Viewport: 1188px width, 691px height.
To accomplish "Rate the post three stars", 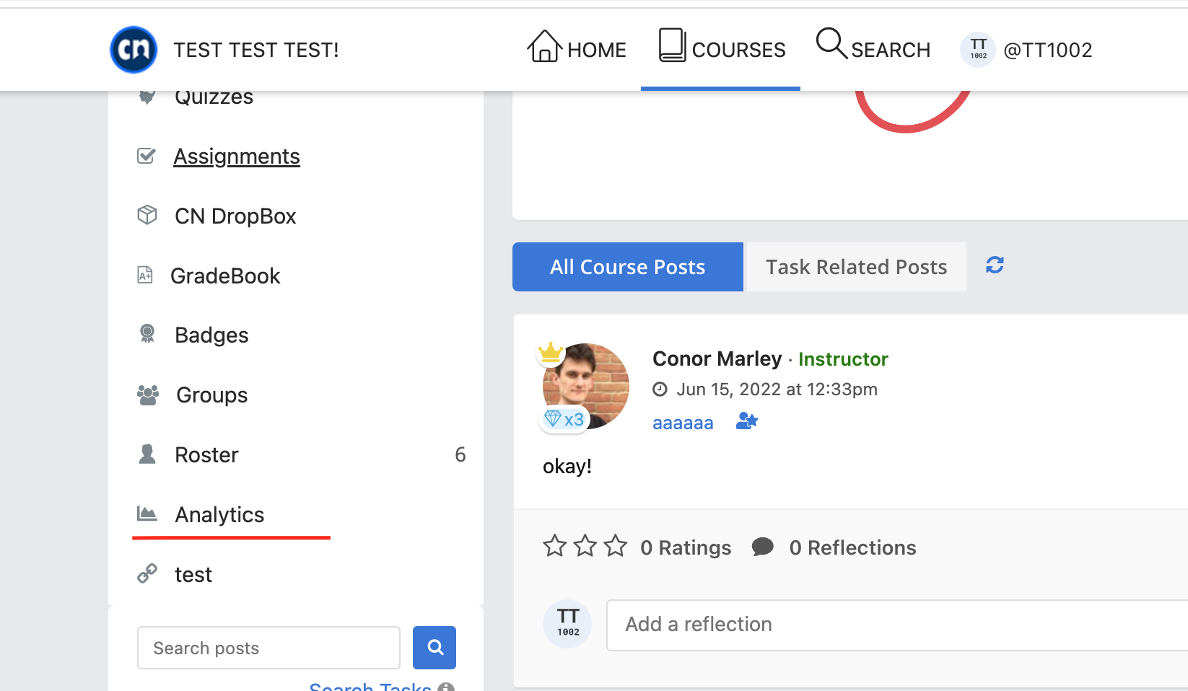I will [x=615, y=546].
